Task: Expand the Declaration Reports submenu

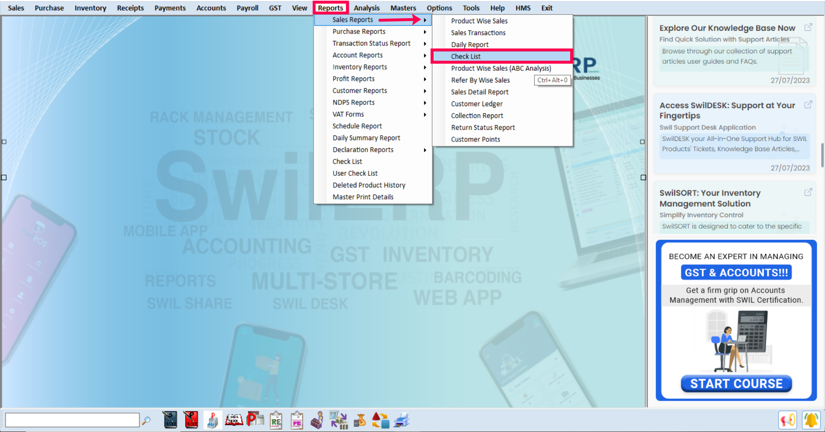Action: point(373,150)
